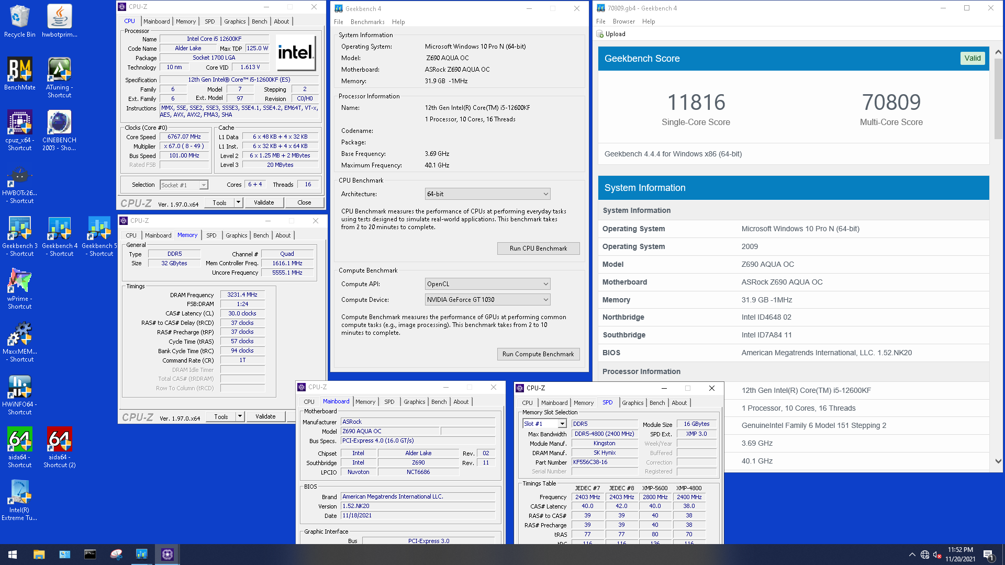Click the Geekbench results vertical scrollbar
Viewport: 1005px width, 565px height.
click(998, 256)
